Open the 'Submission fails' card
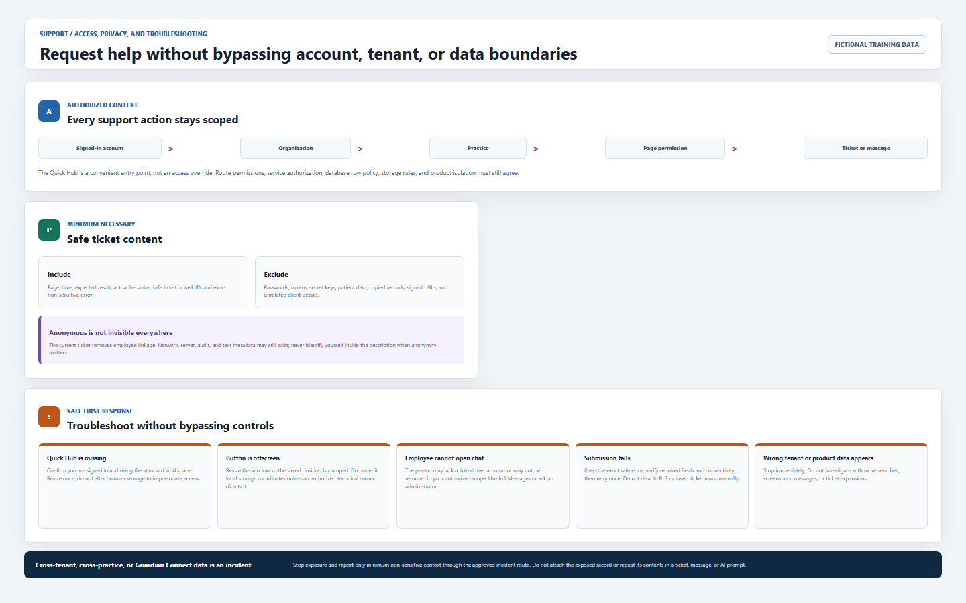The width and height of the screenshot is (966, 603). click(x=662, y=486)
